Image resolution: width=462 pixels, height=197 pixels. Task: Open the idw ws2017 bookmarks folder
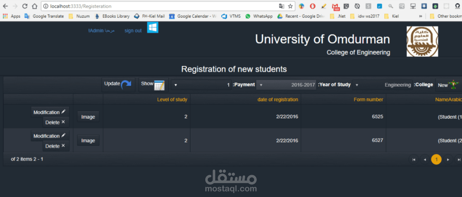click(365, 16)
